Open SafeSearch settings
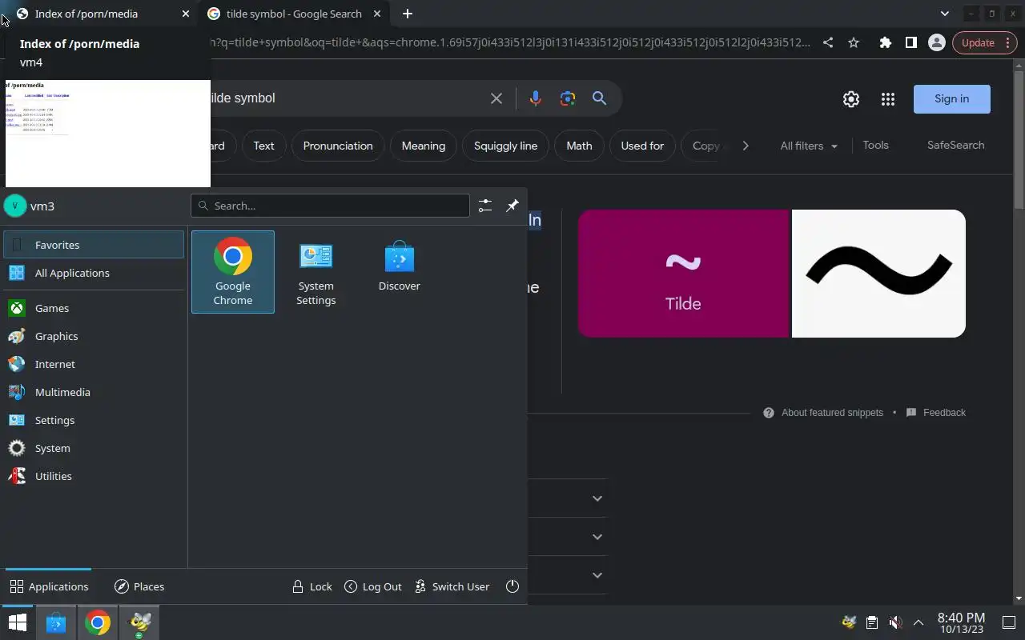The height and width of the screenshot is (640, 1025). tap(956, 145)
